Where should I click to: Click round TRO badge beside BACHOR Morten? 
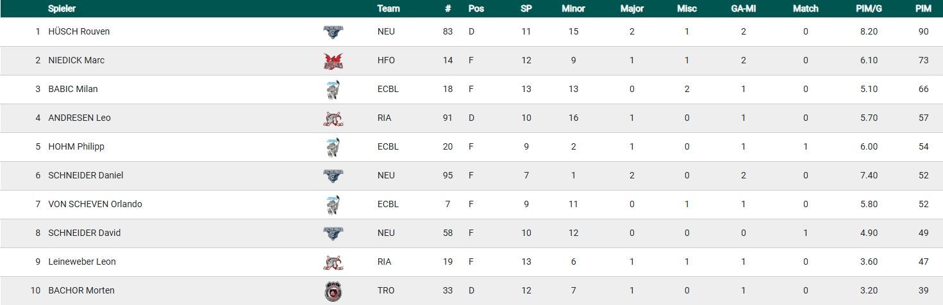pos(333,291)
